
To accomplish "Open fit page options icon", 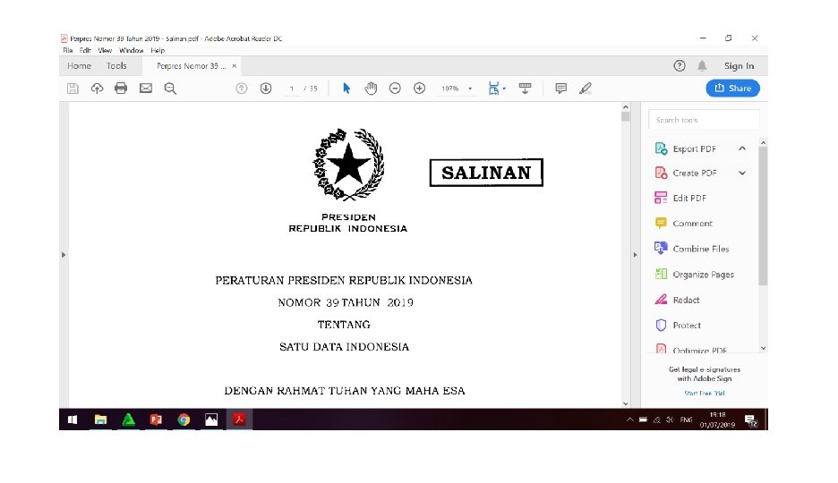I will click(497, 89).
